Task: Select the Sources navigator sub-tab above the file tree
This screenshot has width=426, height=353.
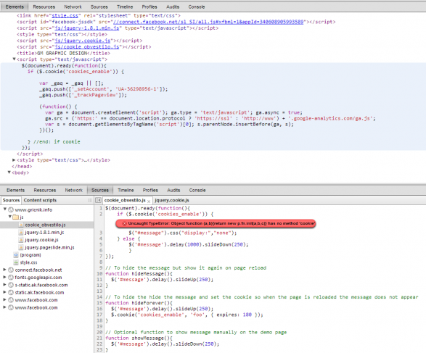Action: point(11,200)
